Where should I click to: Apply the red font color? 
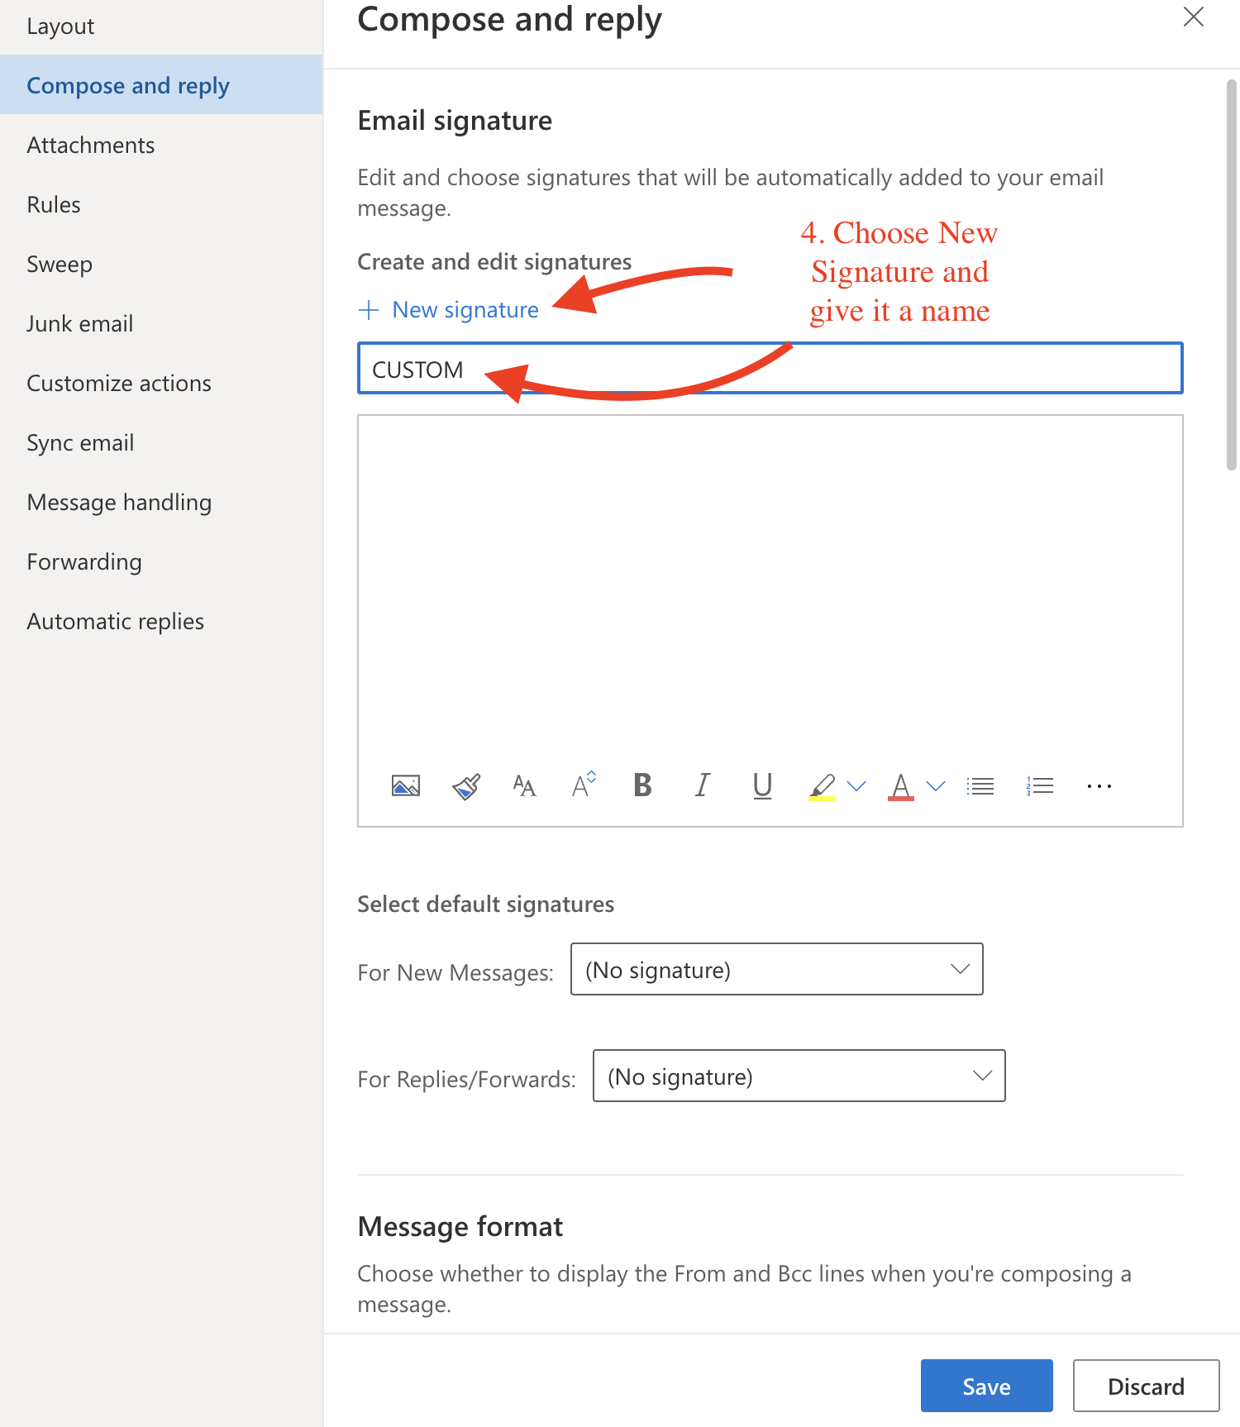coord(900,785)
